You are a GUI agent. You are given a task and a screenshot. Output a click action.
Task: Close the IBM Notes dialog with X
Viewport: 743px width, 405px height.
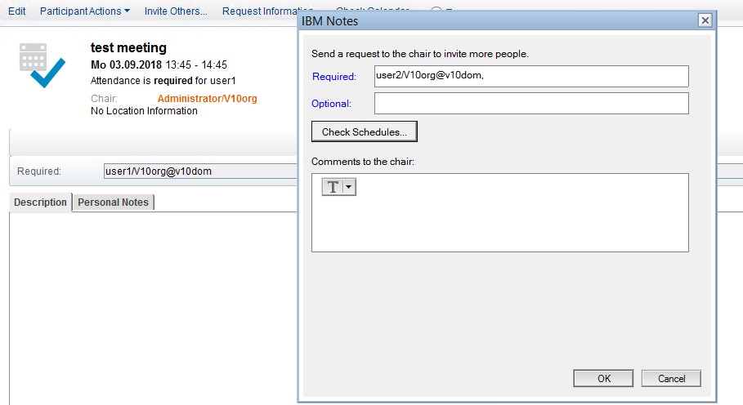point(705,20)
